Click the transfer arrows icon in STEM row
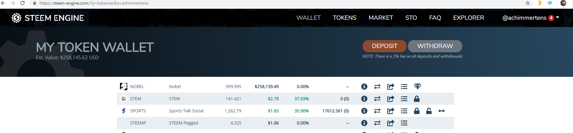The height and width of the screenshot is (133, 573). coord(377,99)
